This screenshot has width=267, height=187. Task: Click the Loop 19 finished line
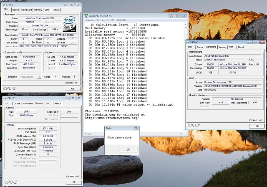point(118,101)
